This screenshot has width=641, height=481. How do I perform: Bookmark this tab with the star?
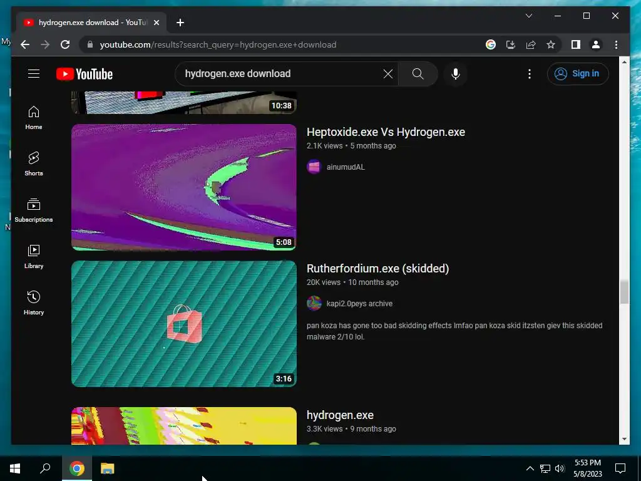551,44
